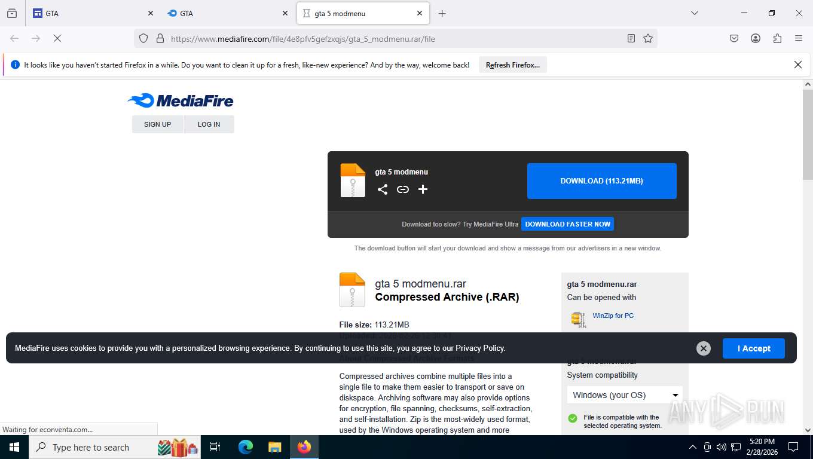The image size is (813, 459).
Task: Click the plus icon to save file
Action: coord(423,189)
